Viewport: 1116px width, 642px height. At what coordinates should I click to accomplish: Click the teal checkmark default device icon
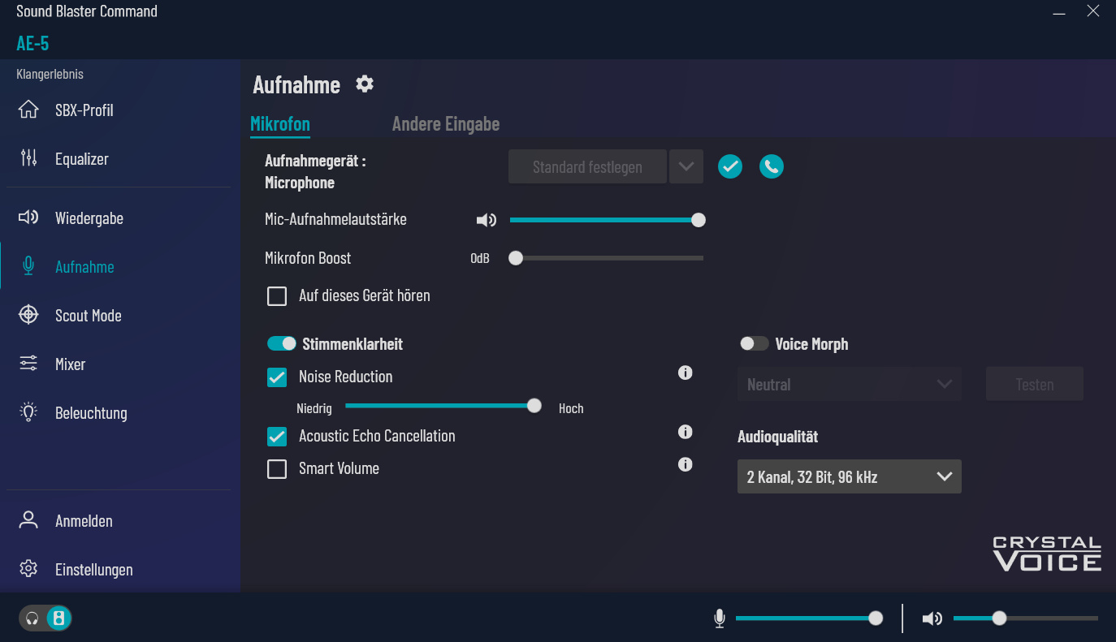(730, 166)
